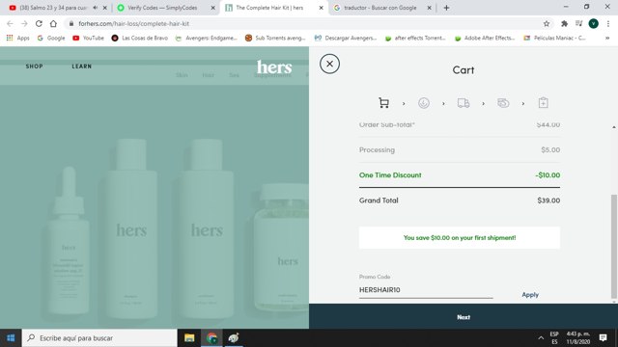Click the Processing fee $5.00 value

[550, 150]
